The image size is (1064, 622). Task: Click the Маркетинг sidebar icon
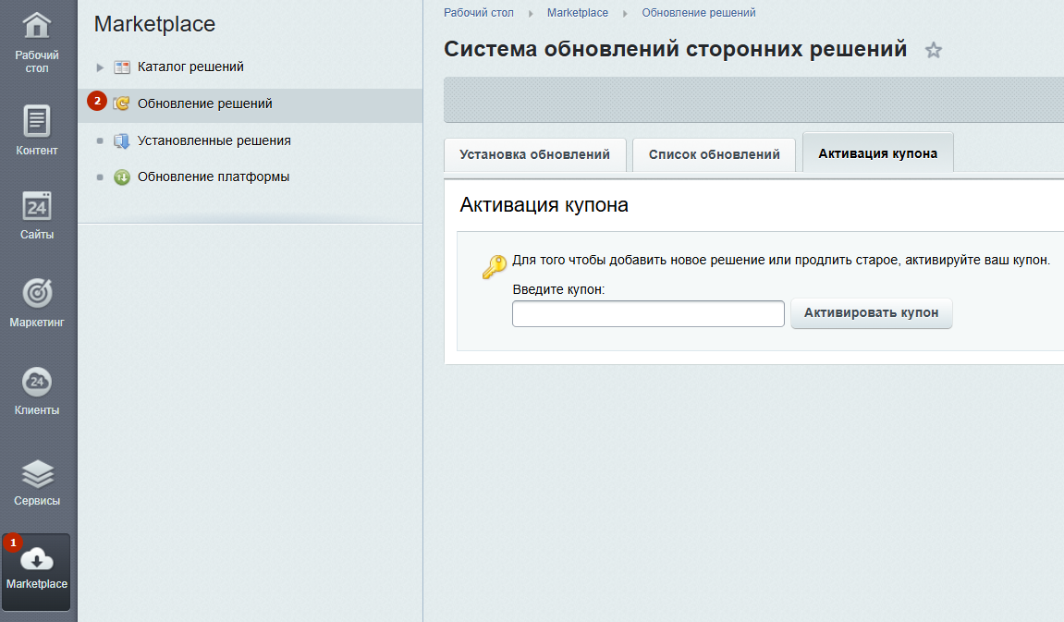point(37,291)
